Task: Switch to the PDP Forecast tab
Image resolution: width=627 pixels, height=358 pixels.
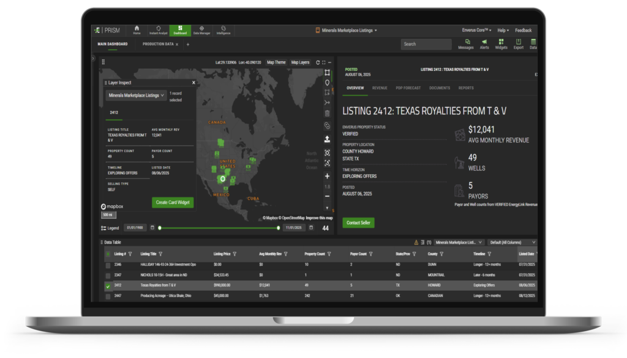Action: click(x=408, y=88)
